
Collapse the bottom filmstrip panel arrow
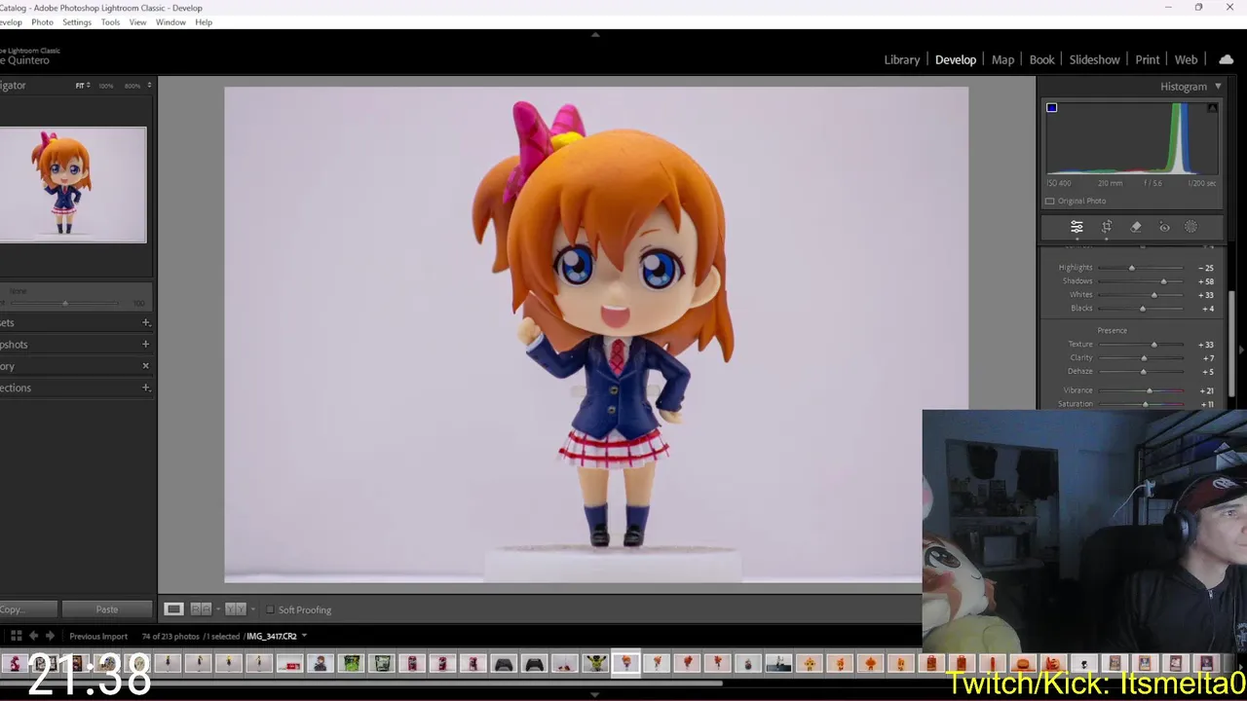point(595,694)
